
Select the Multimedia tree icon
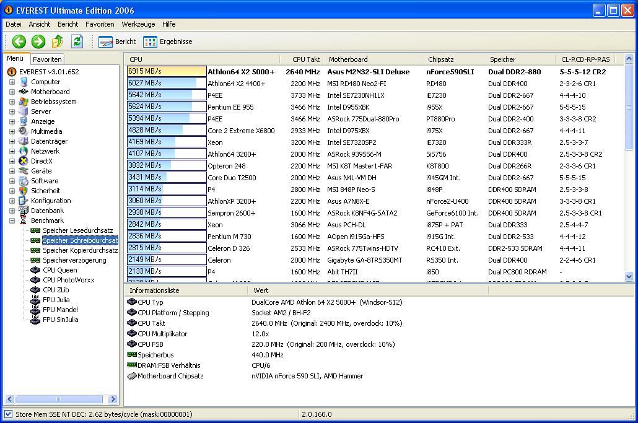tap(24, 131)
